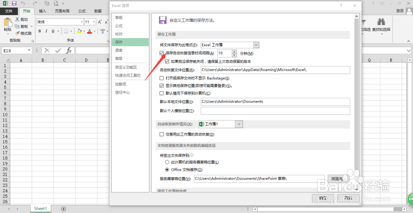Click the print preview magnifier icon
This screenshot has height=213, width=413.
click(56, 3)
